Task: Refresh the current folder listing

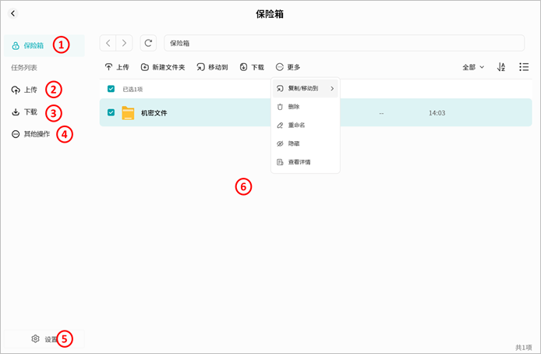Action: pos(148,43)
